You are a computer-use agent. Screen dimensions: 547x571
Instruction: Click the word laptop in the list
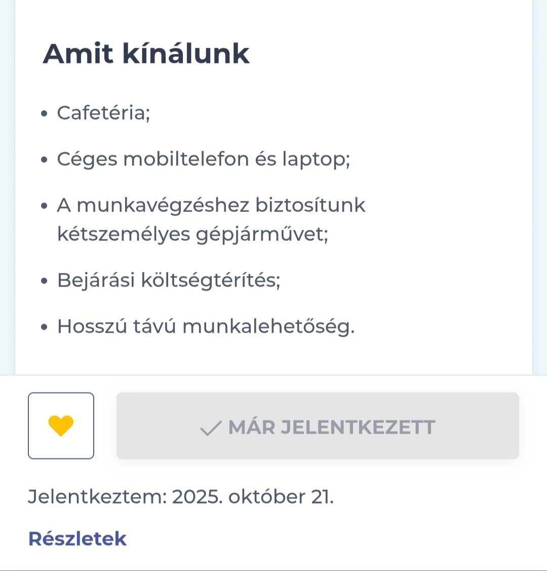tap(315, 159)
